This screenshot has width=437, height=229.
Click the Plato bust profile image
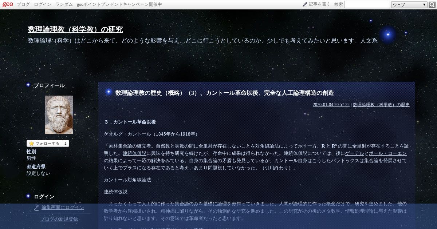coord(59,115)
